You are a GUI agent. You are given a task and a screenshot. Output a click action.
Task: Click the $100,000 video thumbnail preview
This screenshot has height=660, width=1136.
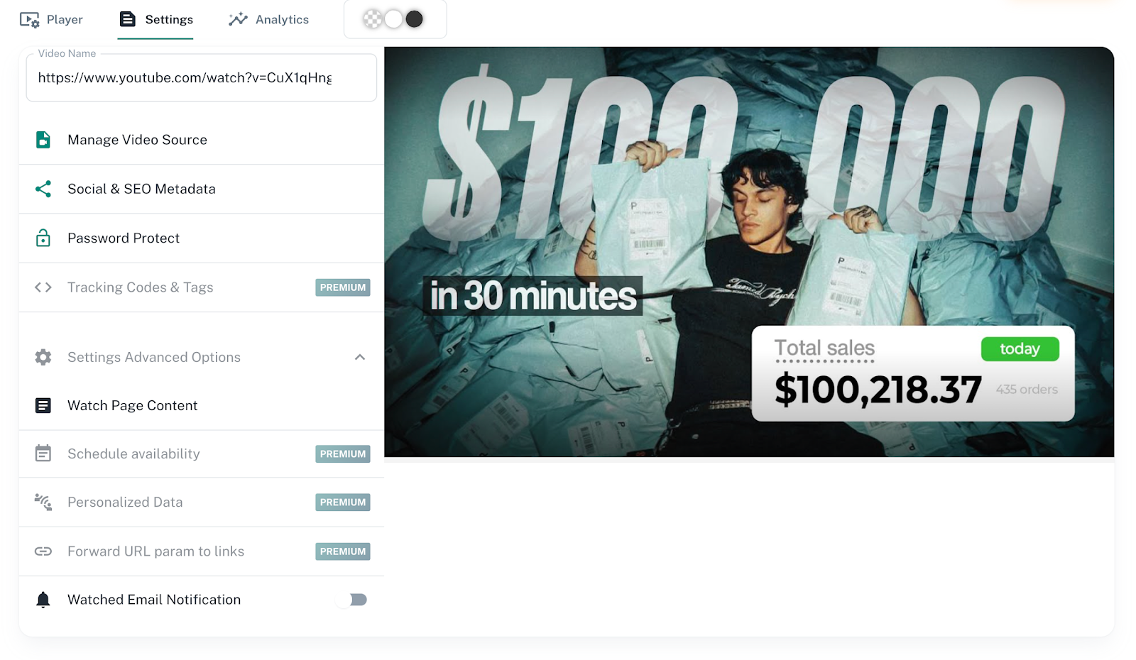click(x=749, y=252)
